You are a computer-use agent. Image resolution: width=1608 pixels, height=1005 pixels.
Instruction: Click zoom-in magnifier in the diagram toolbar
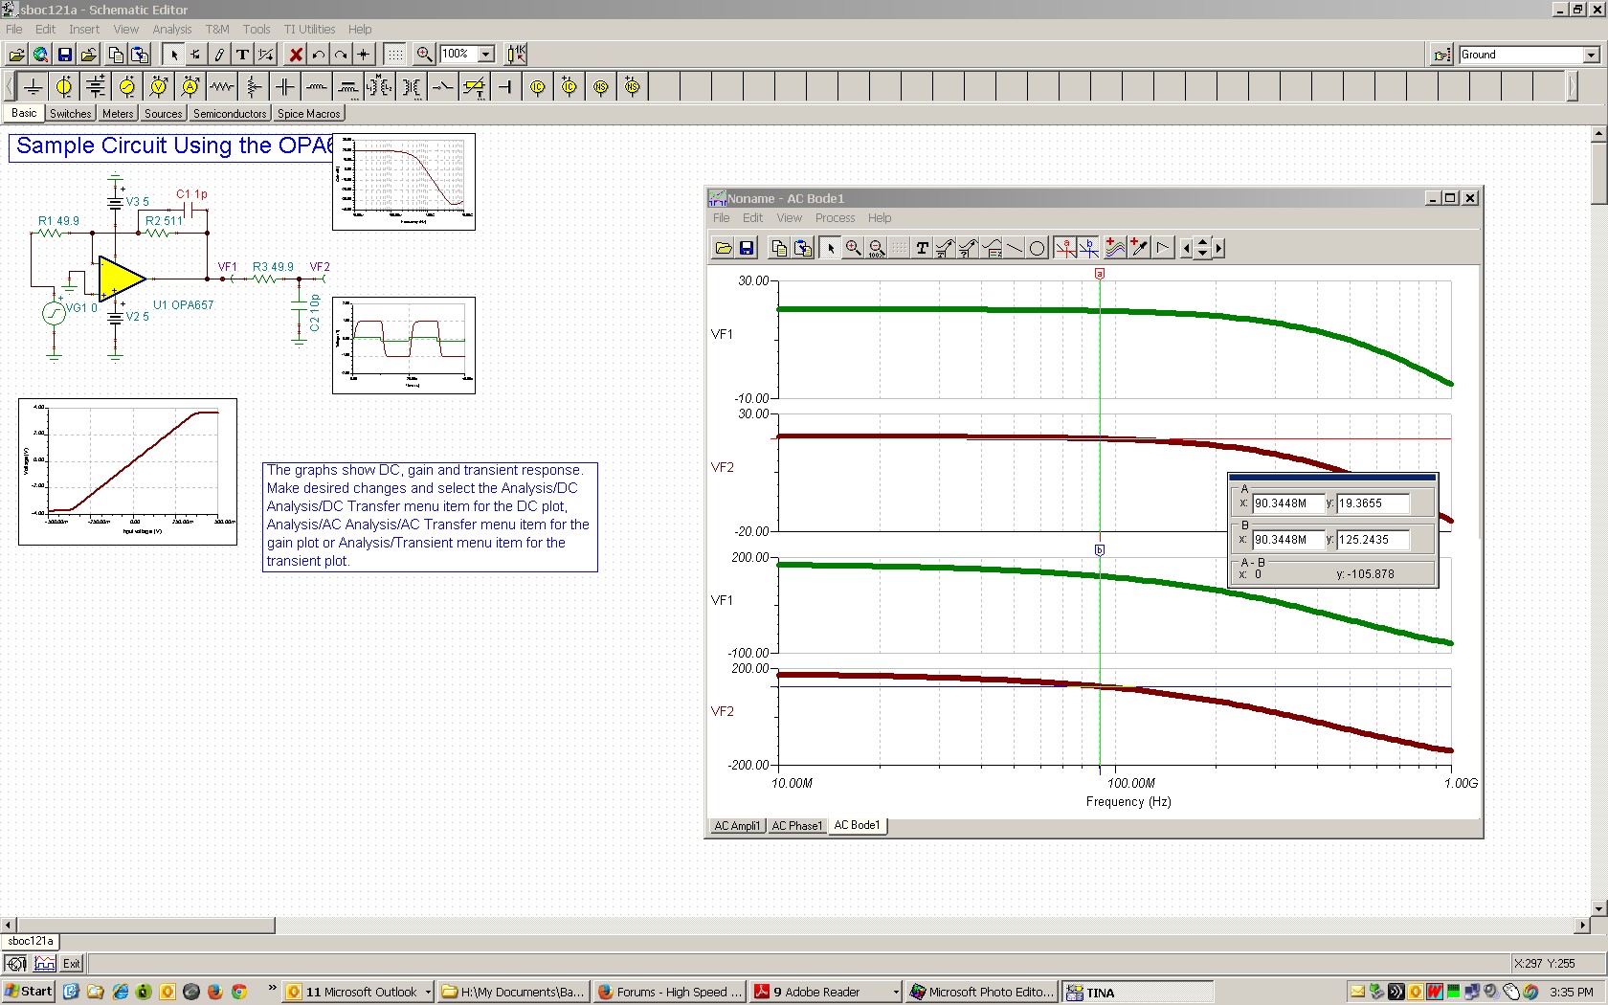[853, 249]
